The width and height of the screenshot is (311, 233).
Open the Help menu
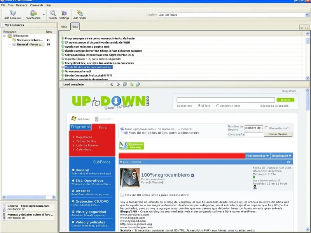[x=48, y=5]
